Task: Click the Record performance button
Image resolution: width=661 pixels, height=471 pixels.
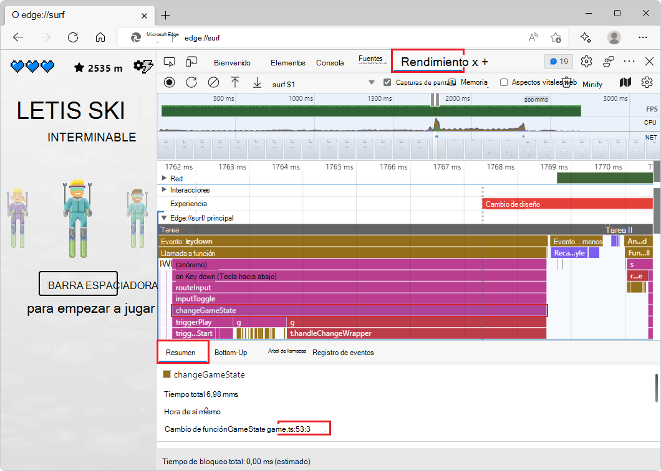Action: [x=170, y=82]
